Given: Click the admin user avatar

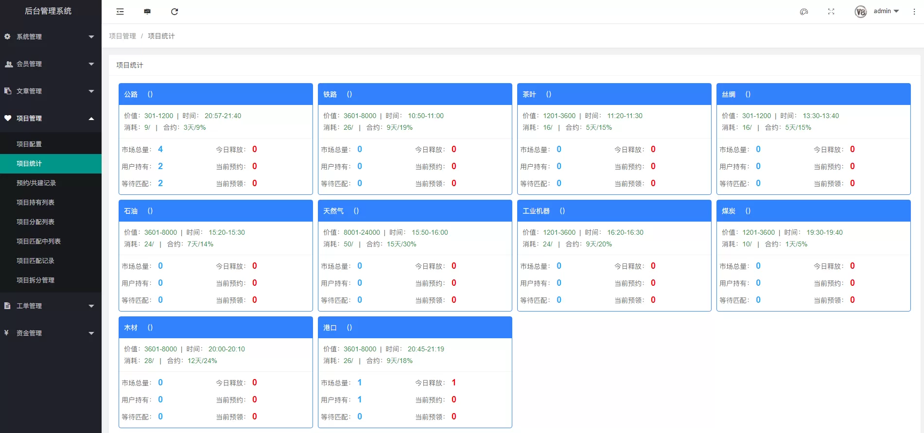Looking at the screenshot, I should point(860,12).
